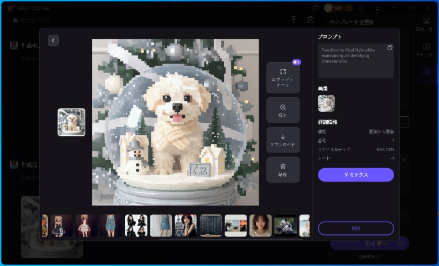Click the zoom (拡大) magnifier button
This screenshot has height=266, width=439.
tap(282, 111)
